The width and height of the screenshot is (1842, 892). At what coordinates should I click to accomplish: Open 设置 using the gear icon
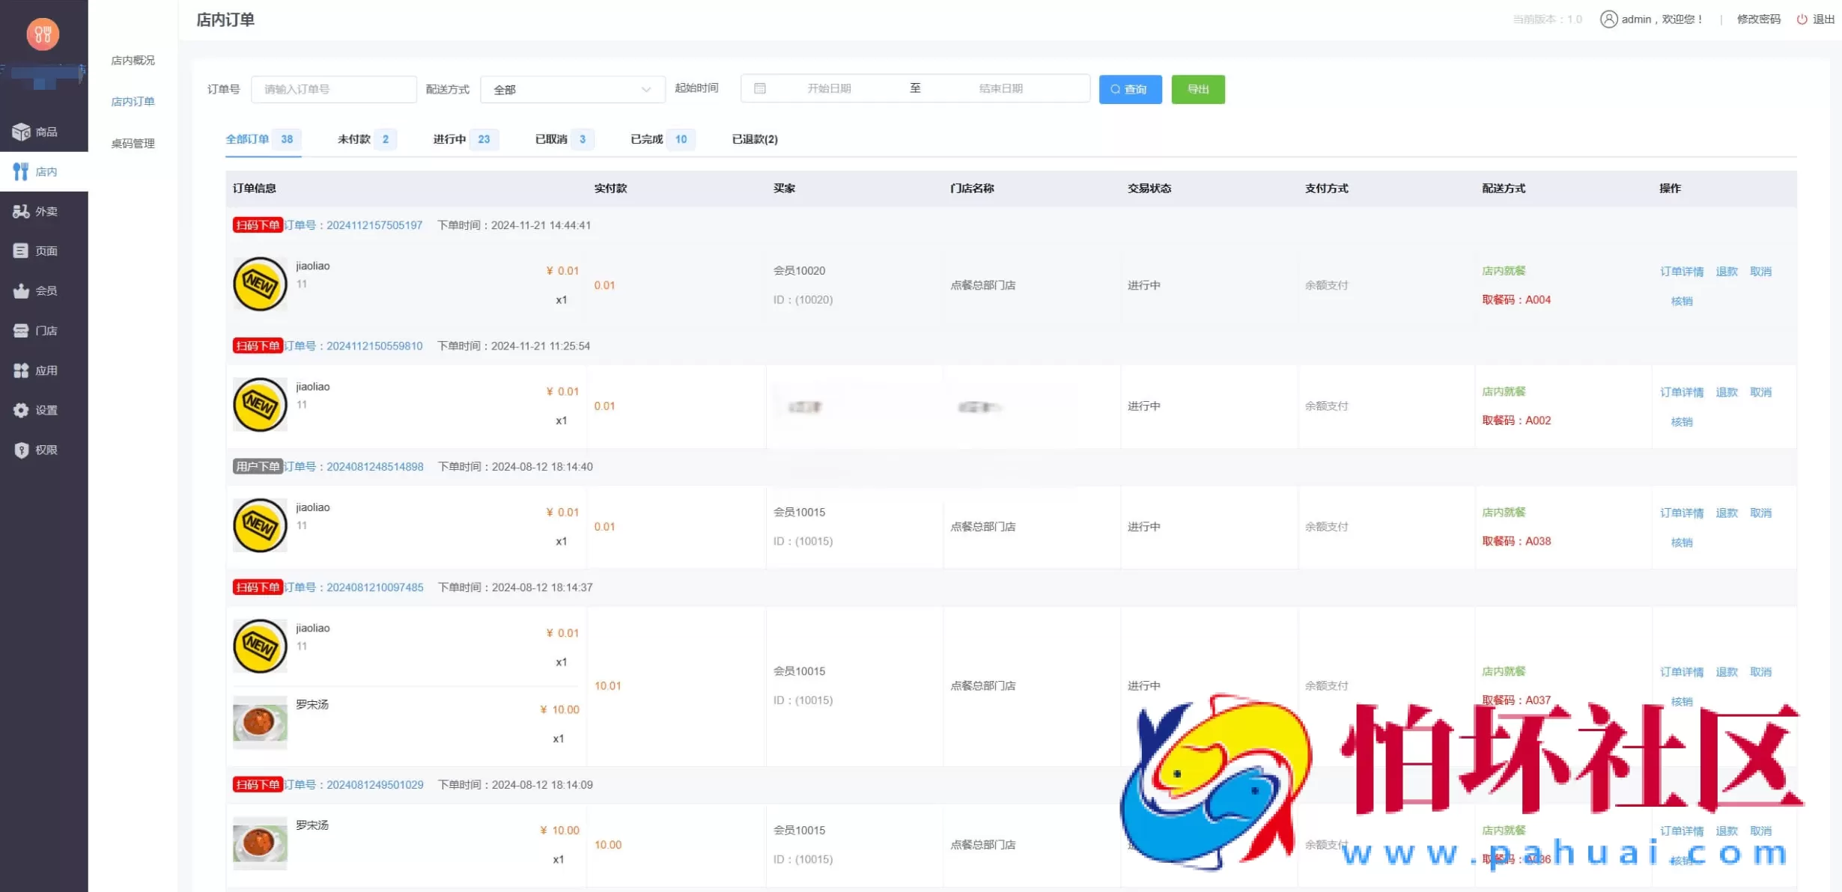click(x=22, y=410)
